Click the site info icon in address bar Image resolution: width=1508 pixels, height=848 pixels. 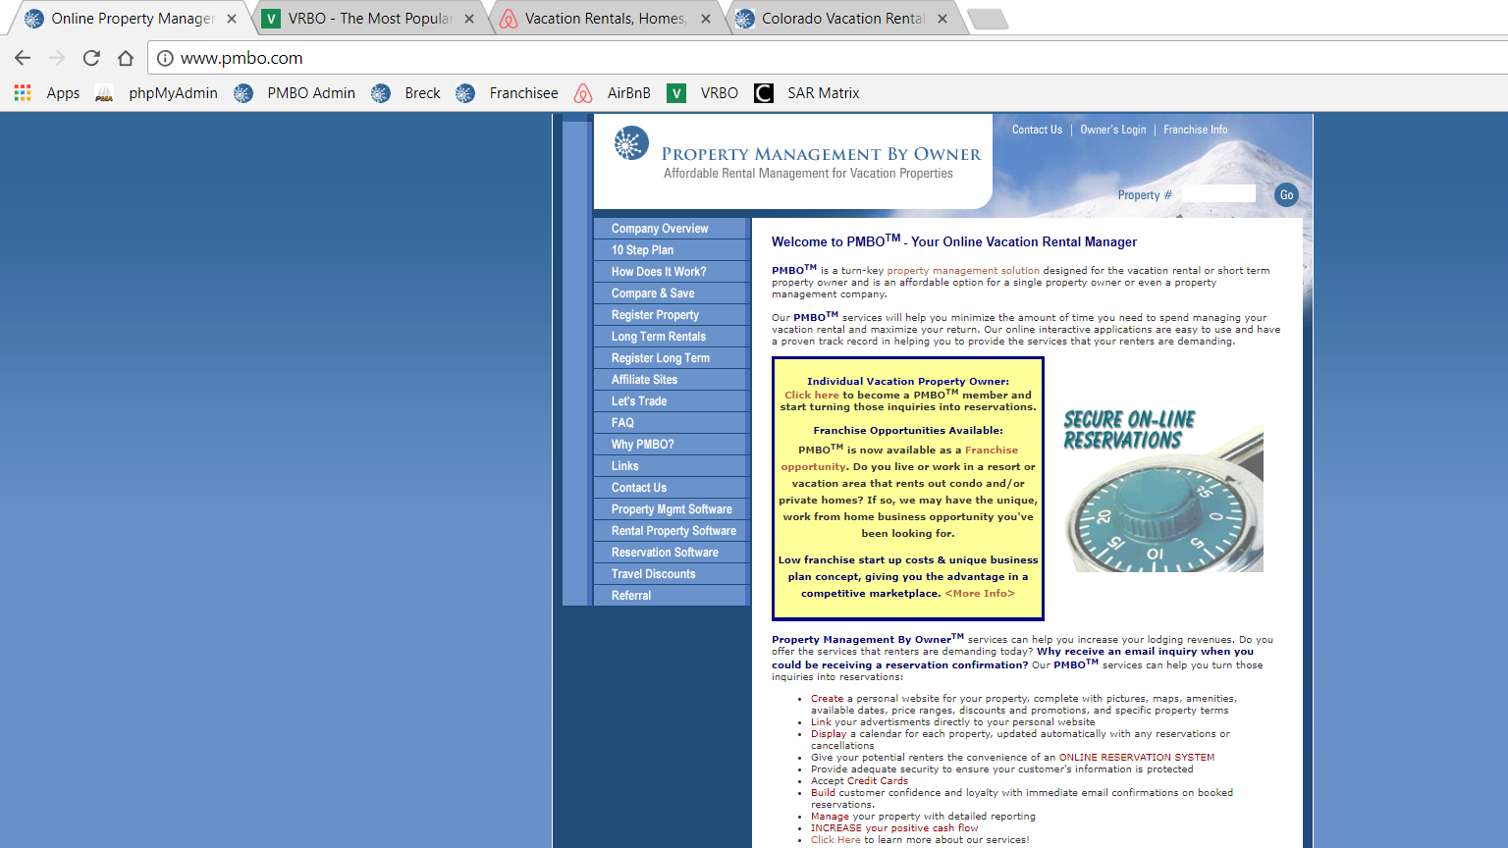click(x=166, y=58)
